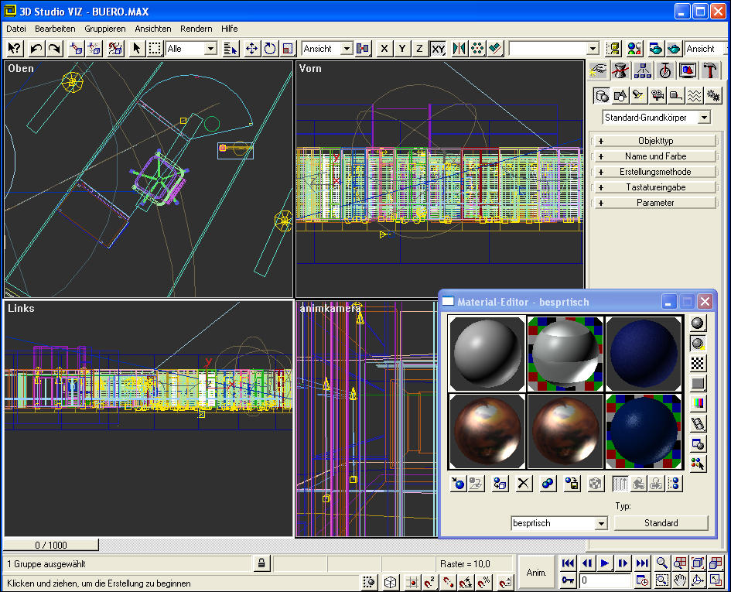Select the Rotate tool
The image size is (731, 592).
point(270,49)
